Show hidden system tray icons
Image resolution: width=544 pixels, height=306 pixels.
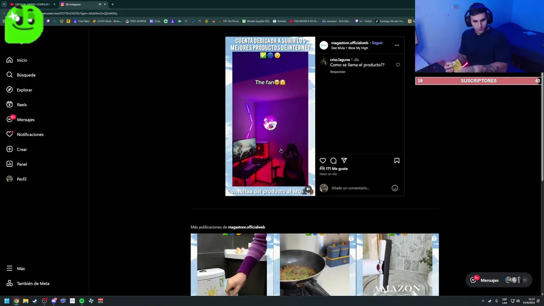point(483,301)
